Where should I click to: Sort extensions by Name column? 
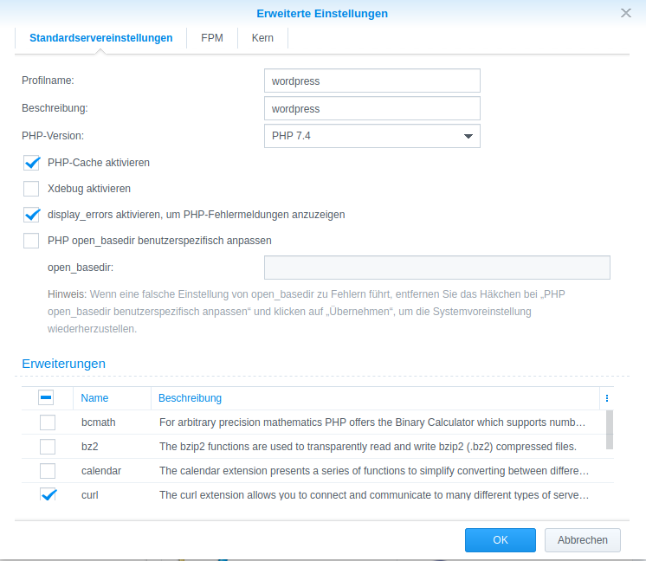[x=112, y=398]
